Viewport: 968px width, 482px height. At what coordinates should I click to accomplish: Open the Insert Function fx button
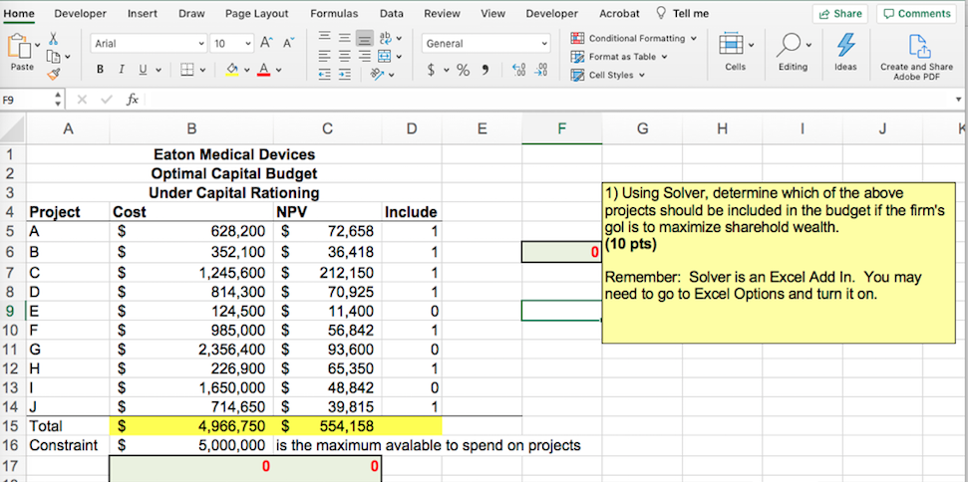pos(133,100)
